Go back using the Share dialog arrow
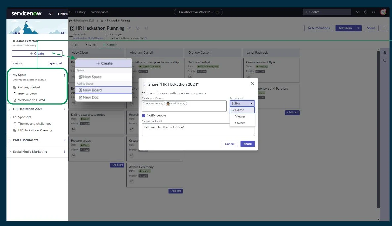The height and width of the screenshot is (226, 392). point(145,85)
